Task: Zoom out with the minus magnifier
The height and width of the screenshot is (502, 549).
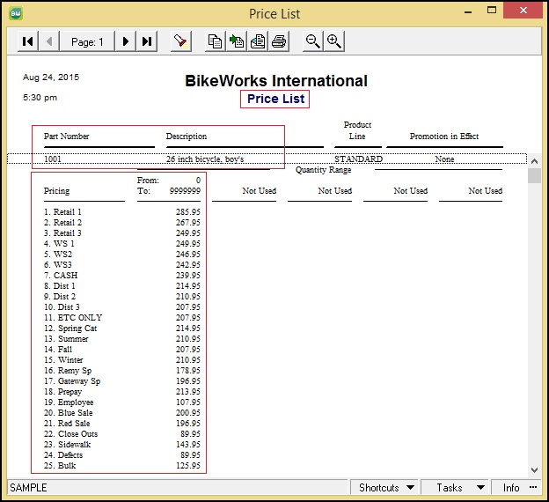Action: click(312, 41)
